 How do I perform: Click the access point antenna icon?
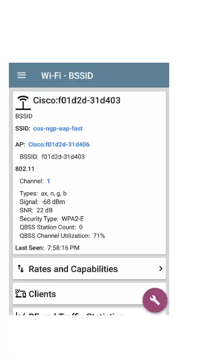(x=23, y=103)
